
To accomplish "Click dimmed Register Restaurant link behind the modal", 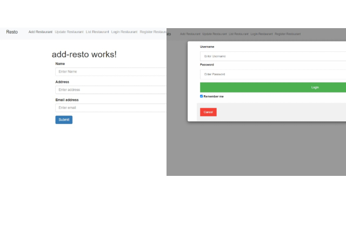I will (288, 34).
